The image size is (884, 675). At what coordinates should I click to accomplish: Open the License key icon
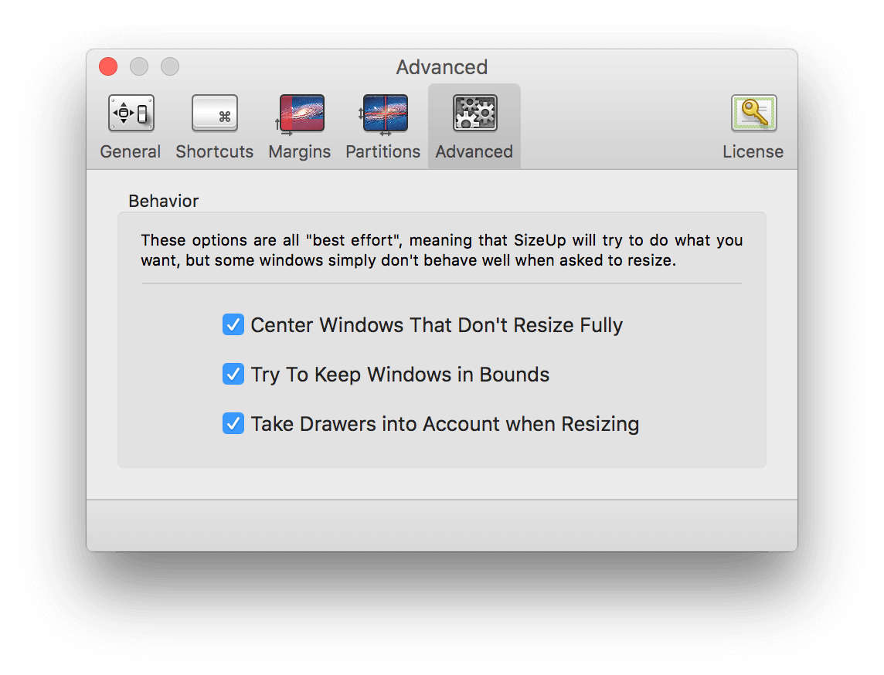(753, 113)
